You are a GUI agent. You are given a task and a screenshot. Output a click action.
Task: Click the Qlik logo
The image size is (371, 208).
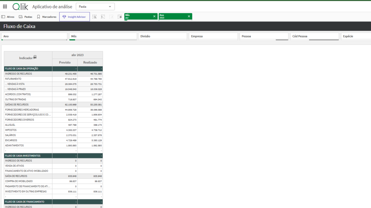tap(20, 7)
